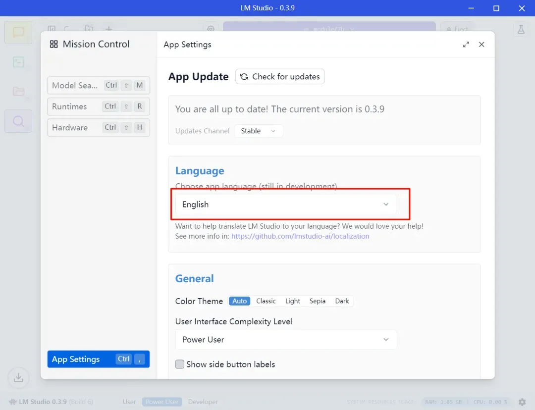Open the Chat sidebar icon
The width and height of the screenshot is (535, 410).
tap(18, 33)
